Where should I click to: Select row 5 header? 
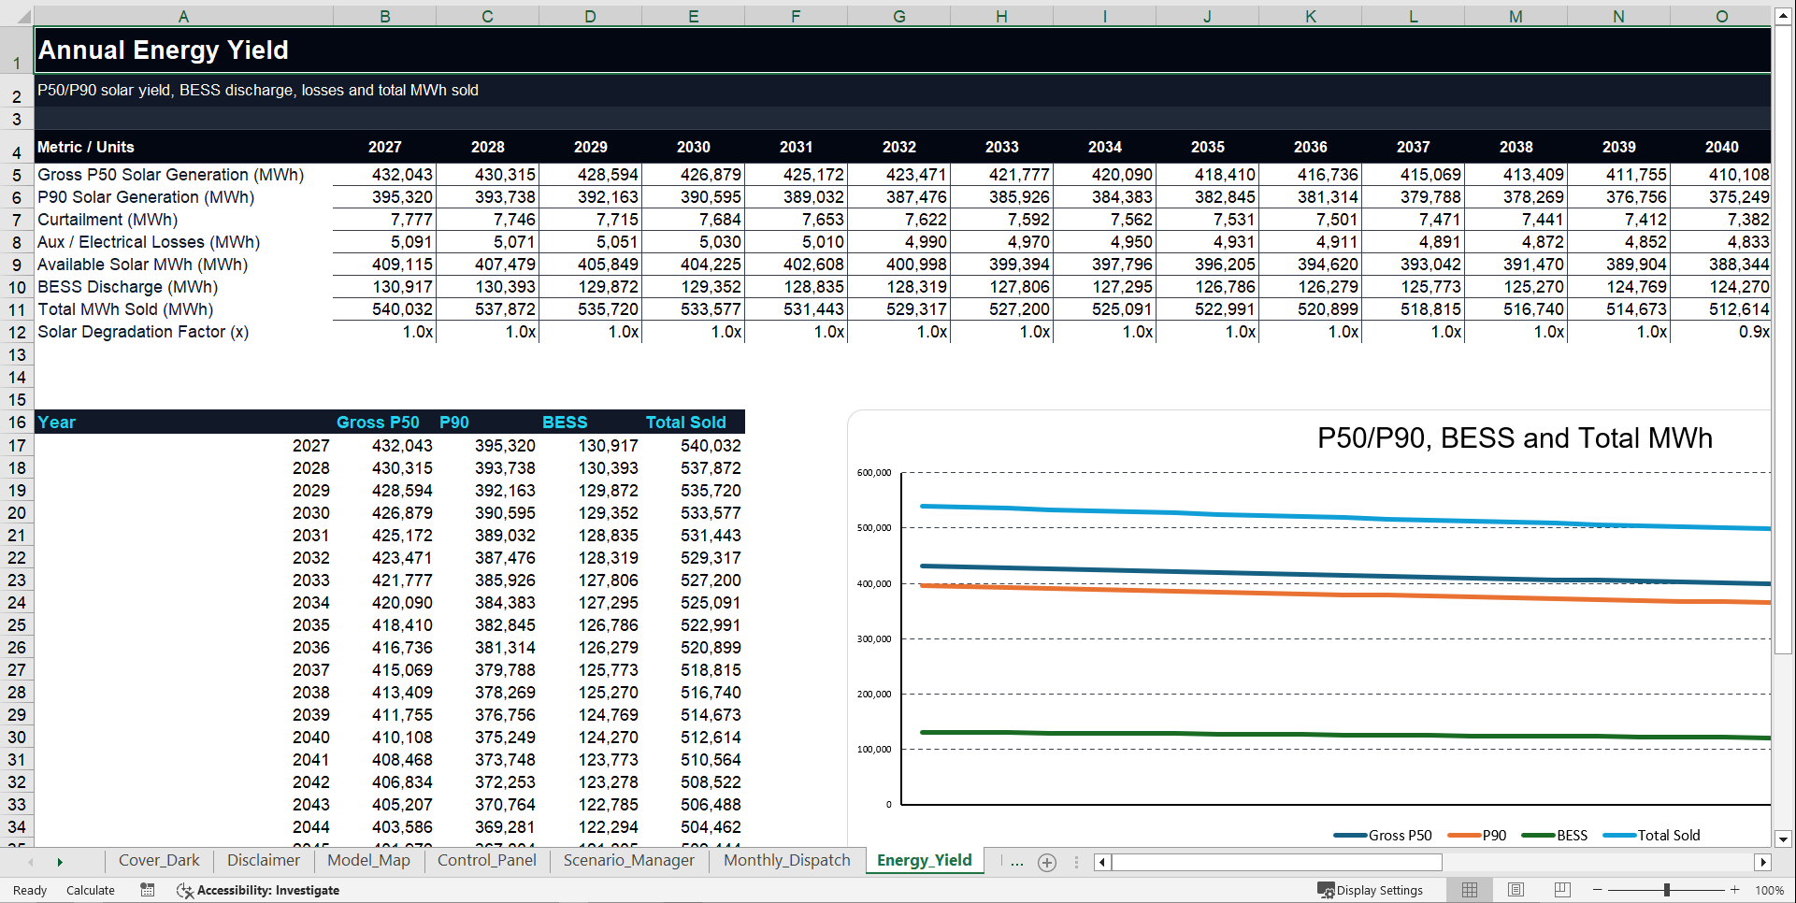pos(17,175)
